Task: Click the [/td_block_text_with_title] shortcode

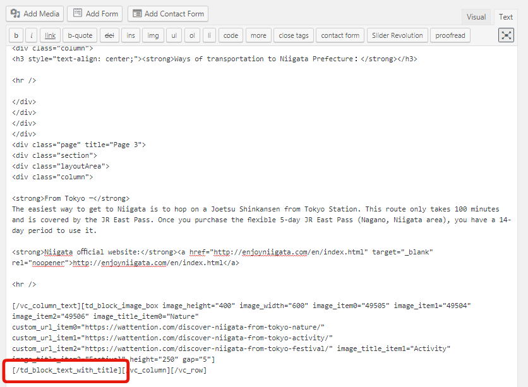Action: (67, 370)
